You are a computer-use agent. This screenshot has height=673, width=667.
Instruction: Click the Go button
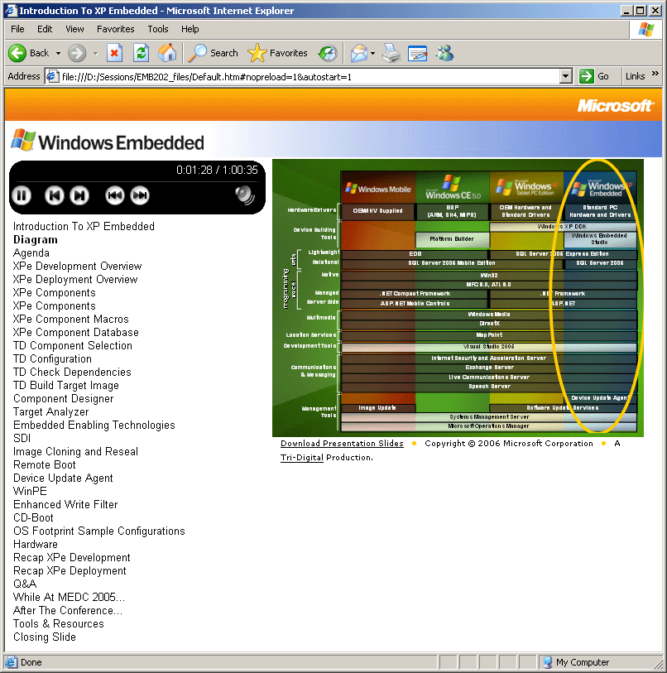point(594,76)
